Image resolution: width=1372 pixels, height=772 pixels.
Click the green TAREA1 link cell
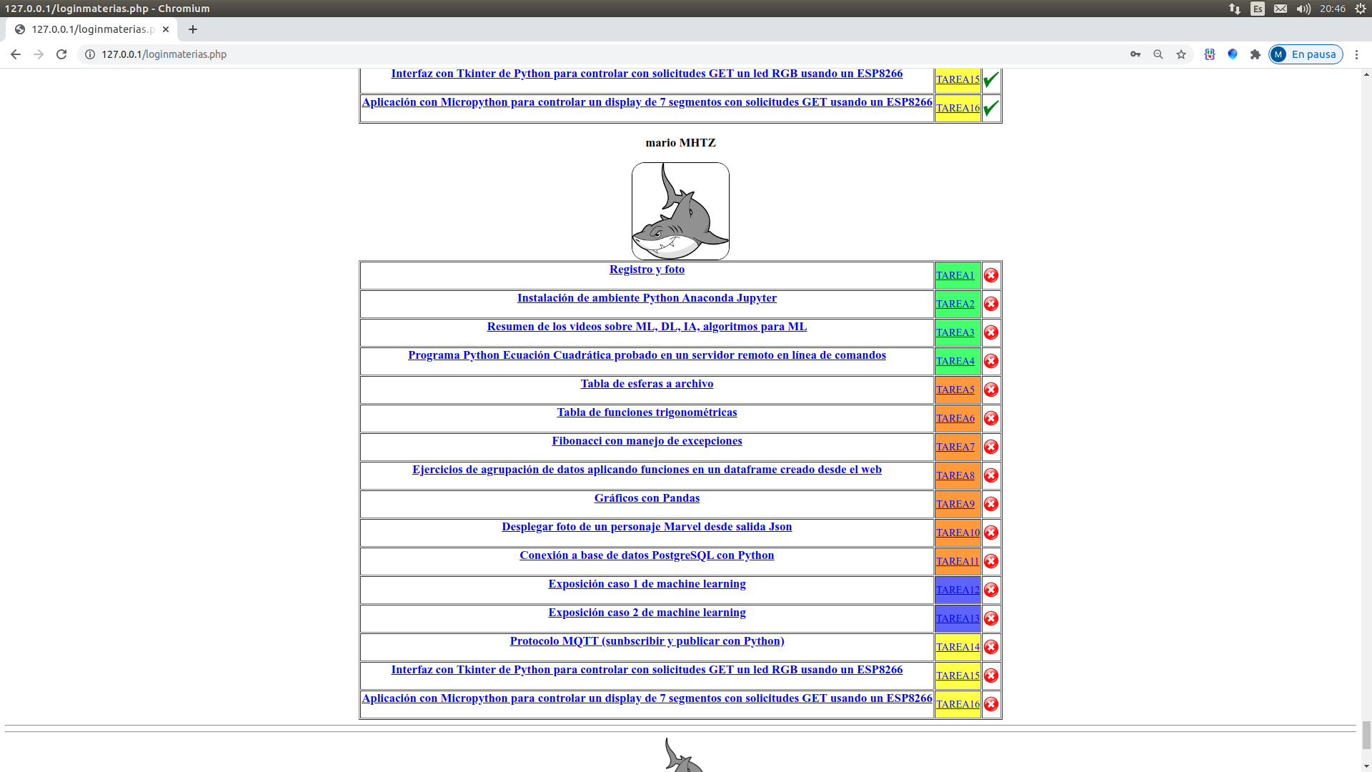pos(958,275)
